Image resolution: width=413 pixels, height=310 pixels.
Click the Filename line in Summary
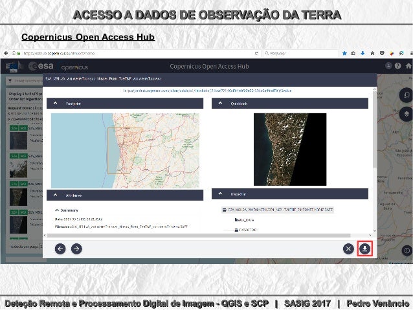pyautogui.click(x=121, y=227)
